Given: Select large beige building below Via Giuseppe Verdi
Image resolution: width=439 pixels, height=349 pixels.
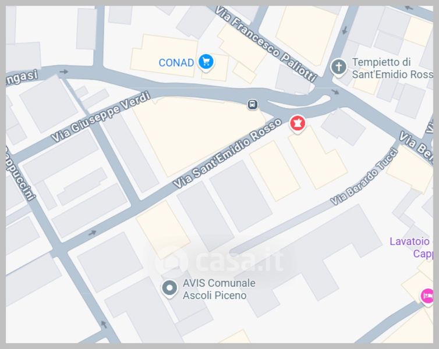Looking at the screenshot, I should [199, 136].
